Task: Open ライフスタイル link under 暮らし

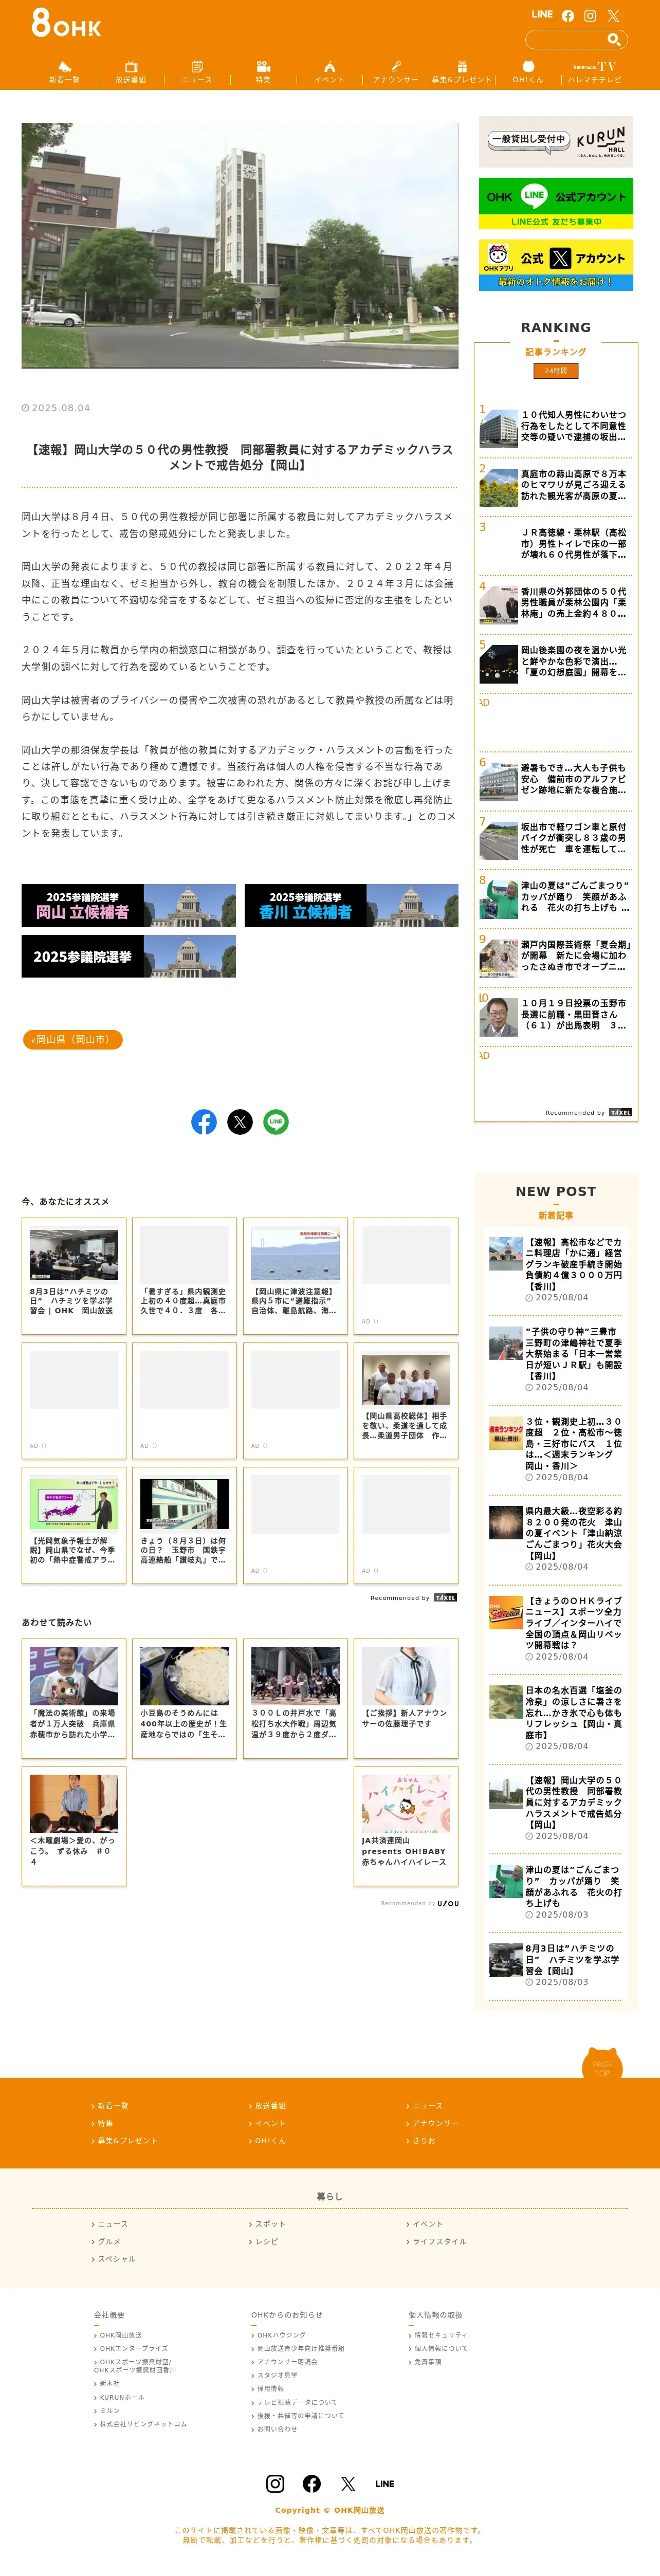Action: tap(437, 2242)
